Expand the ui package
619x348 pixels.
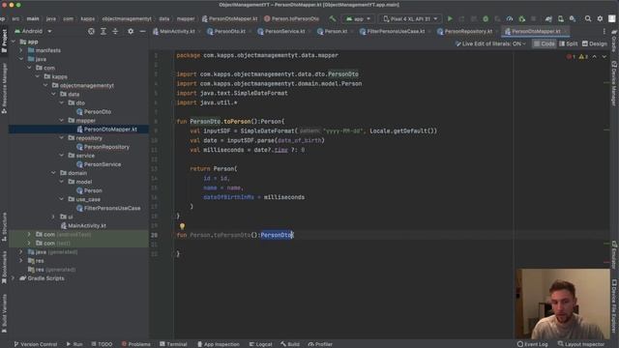pyautogui.click(x=54, y=217)
